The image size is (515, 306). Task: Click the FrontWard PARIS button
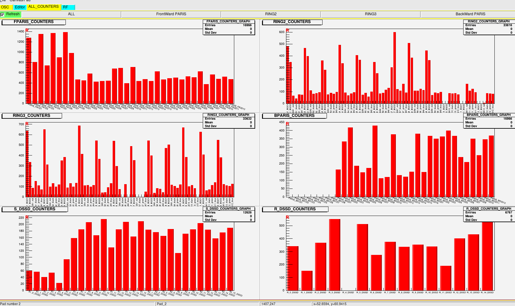click(x=171, y=14)
